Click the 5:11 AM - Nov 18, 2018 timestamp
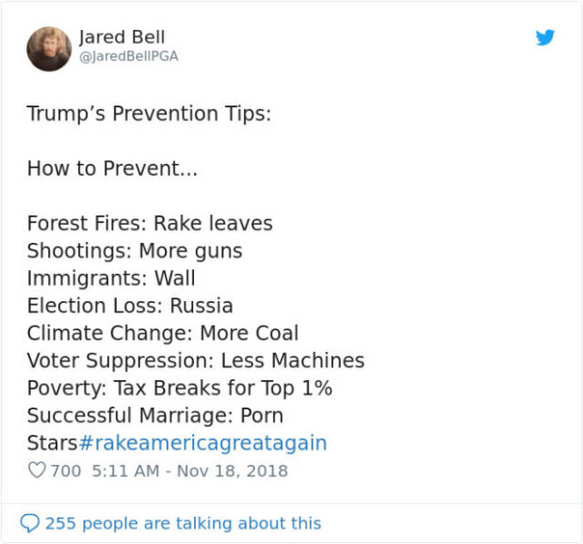583x544 pixels. (x=188, y=471)
